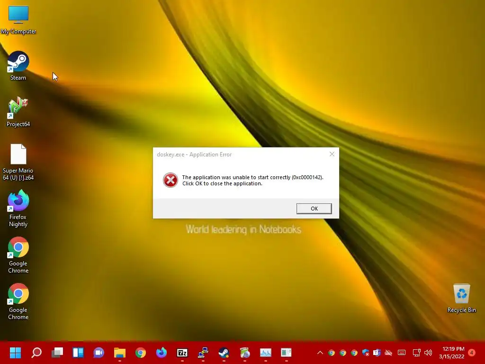This screenshot has height=364, width=485.
Task: Close the Application Error dialog with X
Action: 332,154
